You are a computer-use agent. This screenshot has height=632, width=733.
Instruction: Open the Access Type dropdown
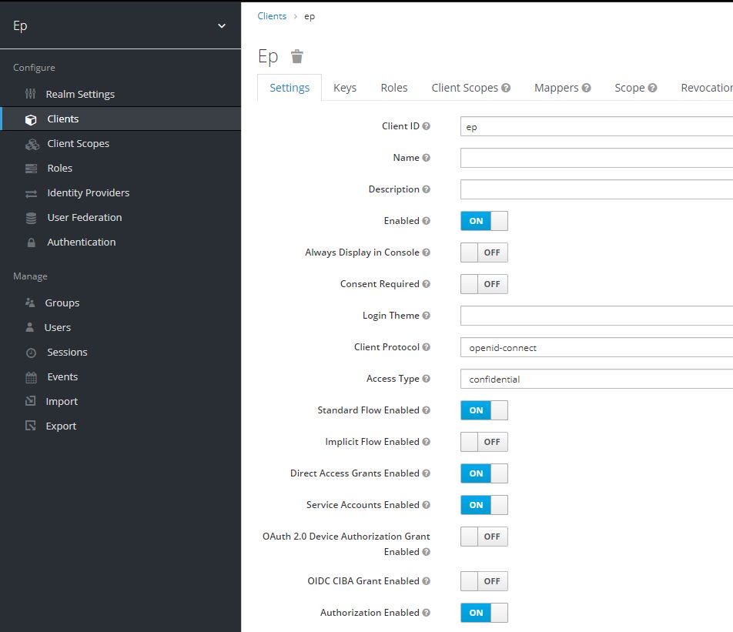[597, 379]
